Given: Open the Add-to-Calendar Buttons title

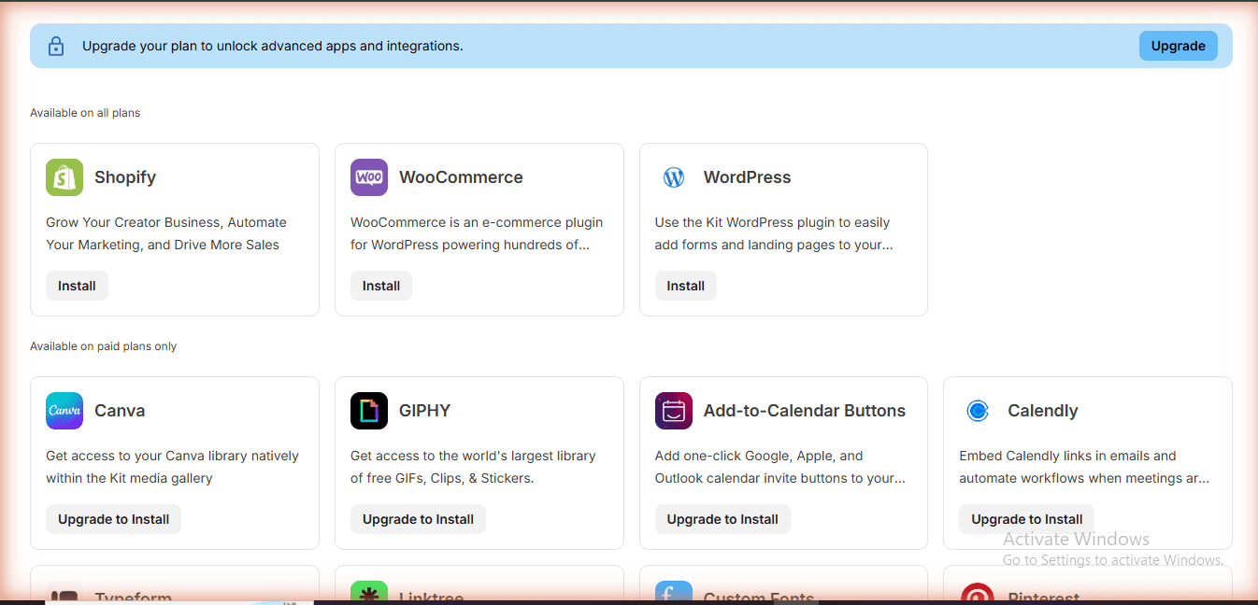Looking at the screenshot, I should [x=805, y=411].
